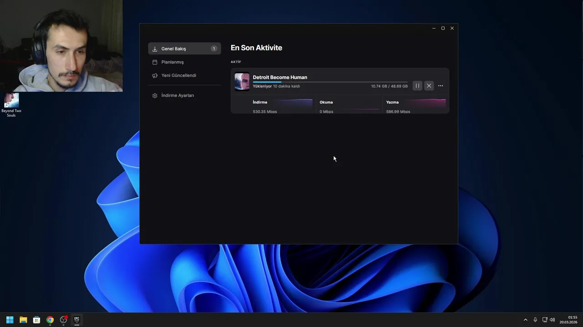Click the 530.35 Mbps download value

pos(265,111)
